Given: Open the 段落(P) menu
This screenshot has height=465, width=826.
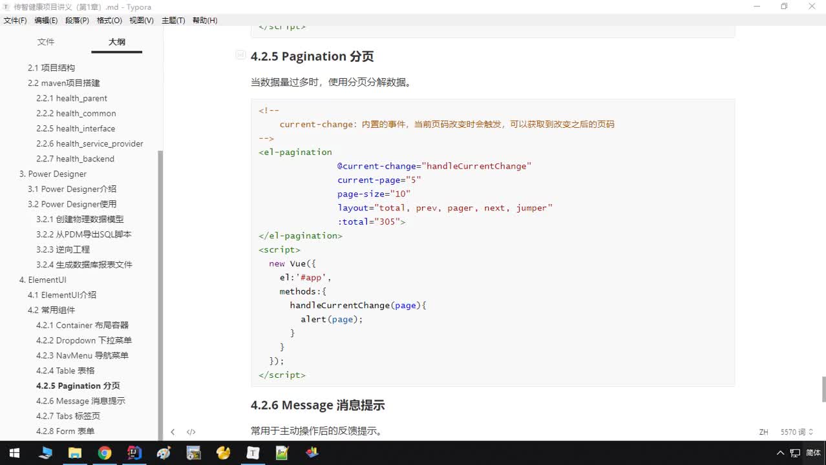Looking at the screenshot, I should [x=78, y=21].
